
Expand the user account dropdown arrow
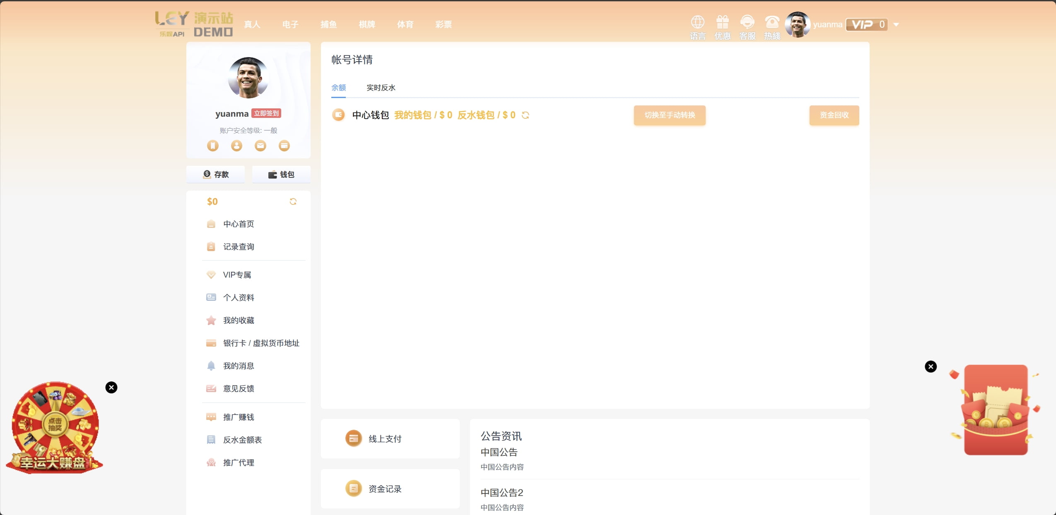896,24
